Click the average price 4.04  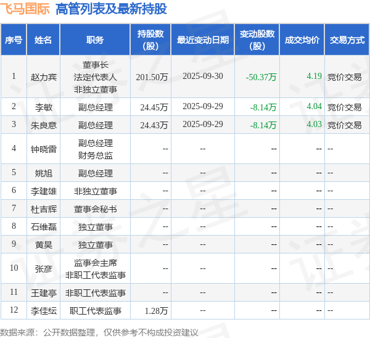(x=314, y=106)
